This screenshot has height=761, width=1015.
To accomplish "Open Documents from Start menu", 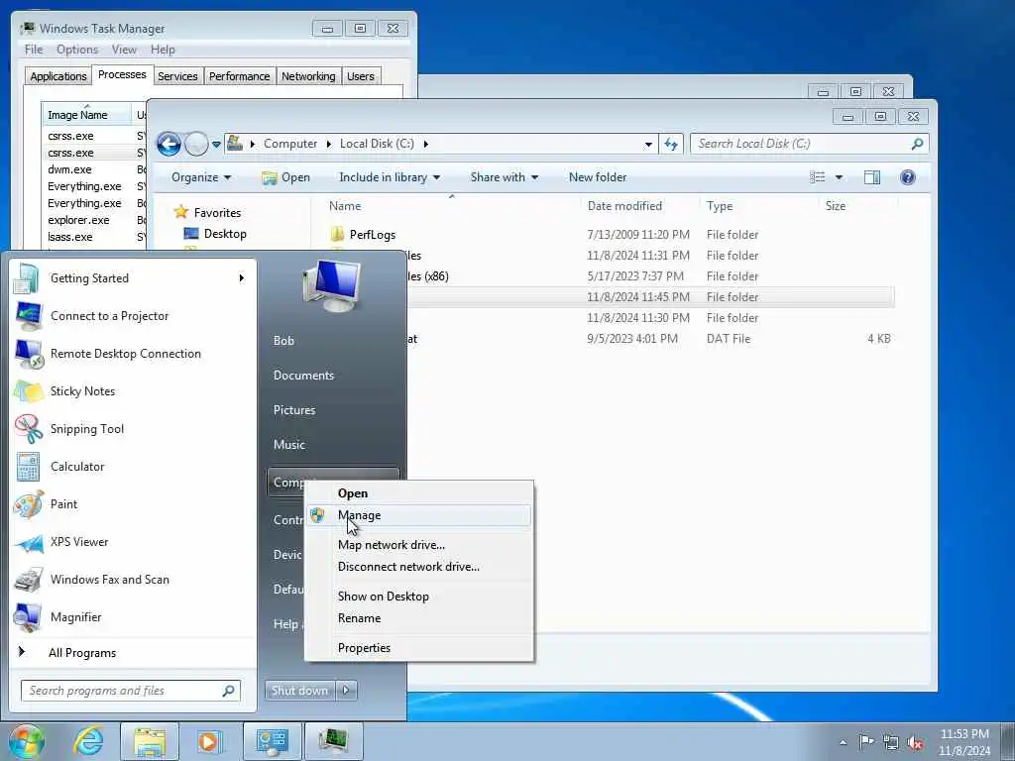I will click(303, 376).
